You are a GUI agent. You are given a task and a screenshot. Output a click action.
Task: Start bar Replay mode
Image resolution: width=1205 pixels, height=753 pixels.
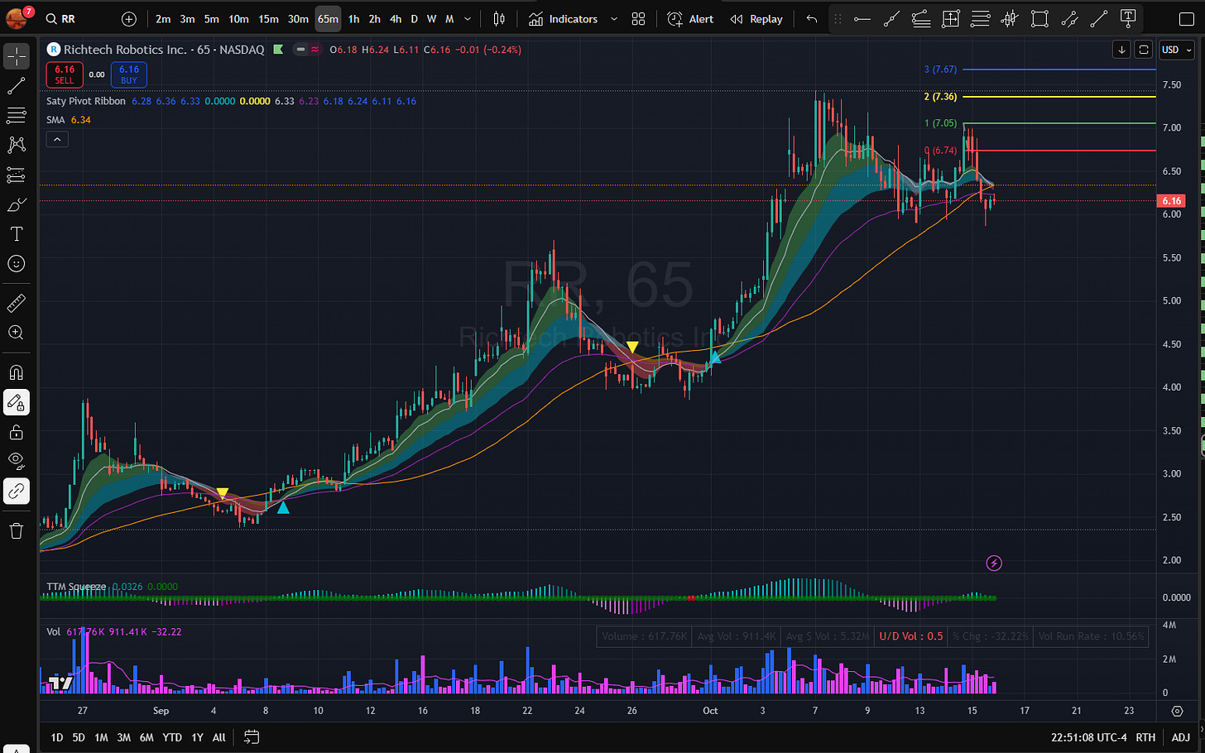pyautogui.click(x=756, y=19)
